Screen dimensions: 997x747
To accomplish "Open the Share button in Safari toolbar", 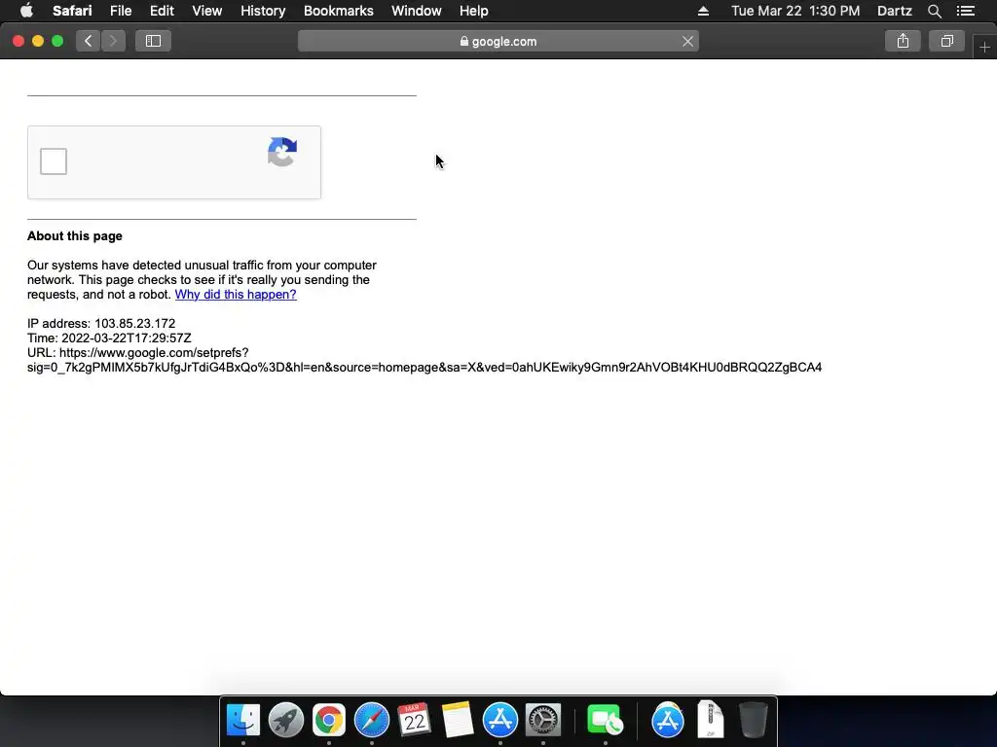I will (x=903, y=41).
